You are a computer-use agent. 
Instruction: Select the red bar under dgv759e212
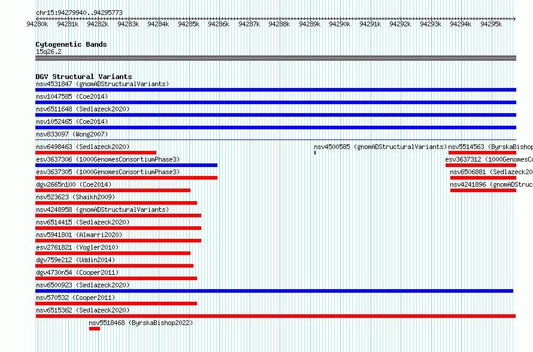pyautogui.click(x=114, y=266)
